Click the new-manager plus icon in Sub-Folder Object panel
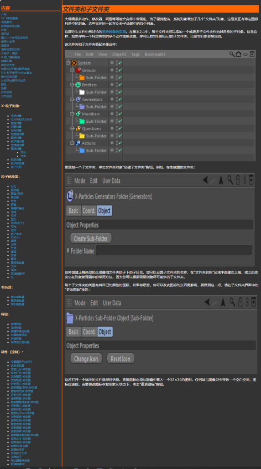Viewport: 261px width, 469px height. [x=254, y=302]
